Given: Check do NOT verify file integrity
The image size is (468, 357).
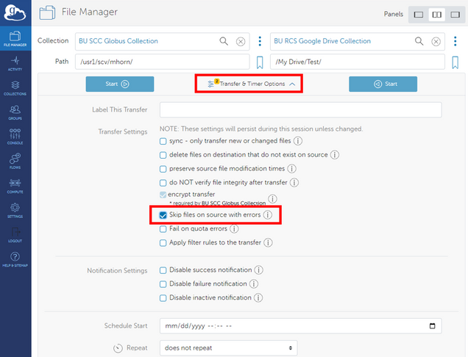Looking at the screenshot, I should pos(163,183).
